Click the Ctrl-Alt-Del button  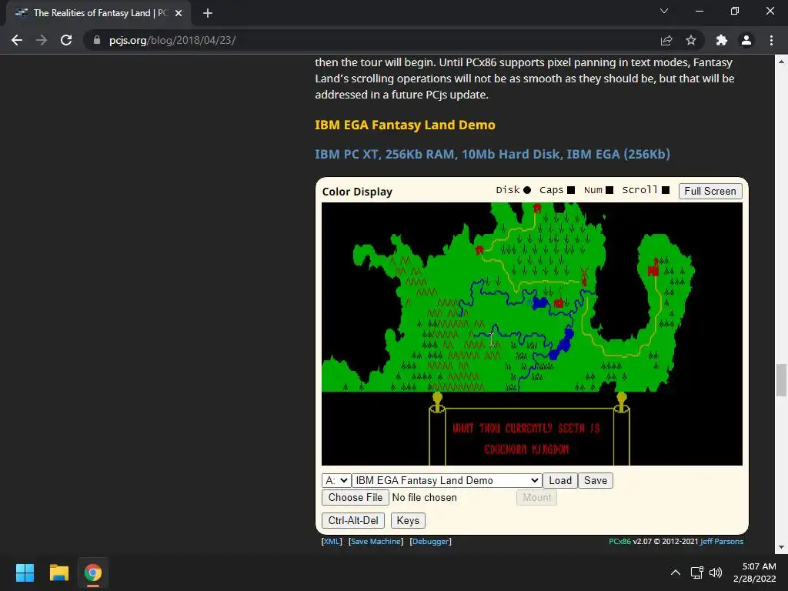tap(353, 521)
